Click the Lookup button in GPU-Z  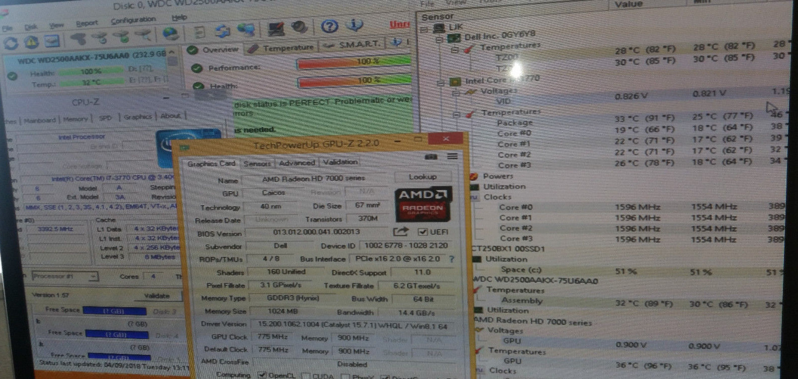[422, 177]
